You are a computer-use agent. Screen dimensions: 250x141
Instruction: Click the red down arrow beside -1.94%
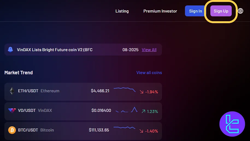(142, 92)
